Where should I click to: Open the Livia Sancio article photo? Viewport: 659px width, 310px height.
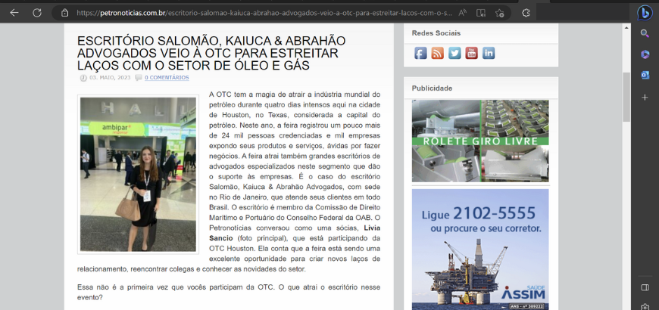[x=139, y=175]
